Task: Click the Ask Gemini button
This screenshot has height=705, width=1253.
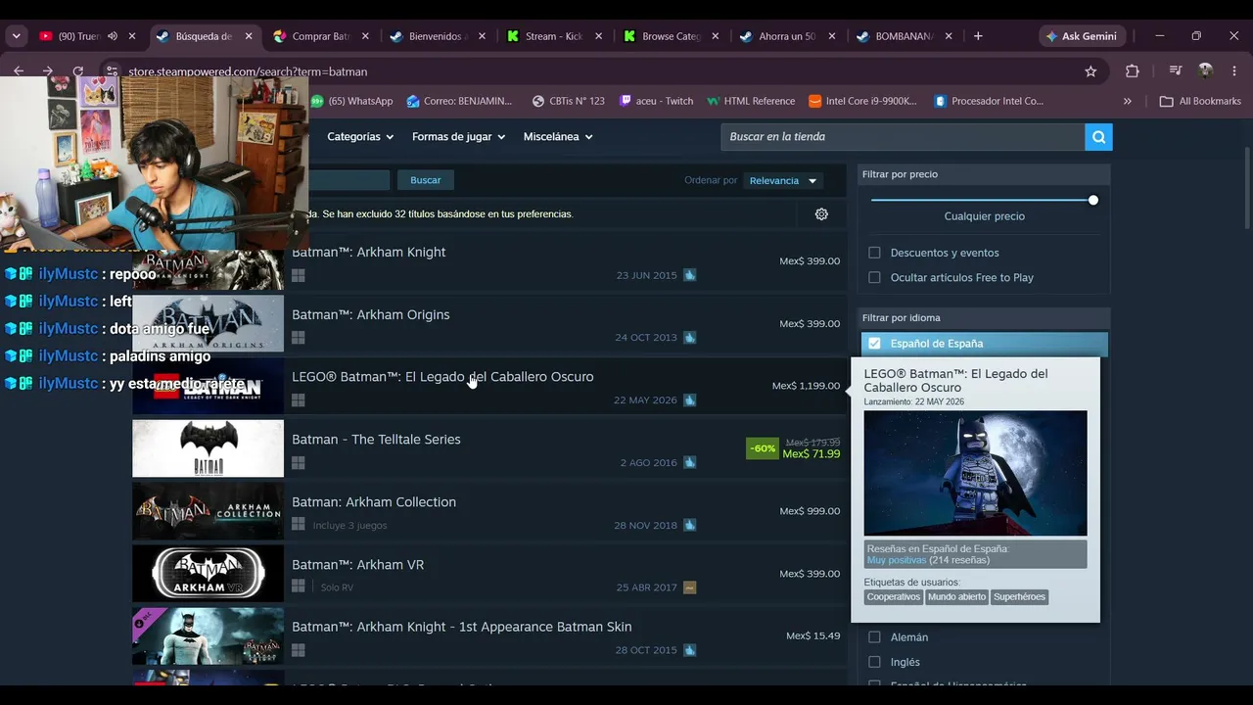Action: coord(1083,36)
